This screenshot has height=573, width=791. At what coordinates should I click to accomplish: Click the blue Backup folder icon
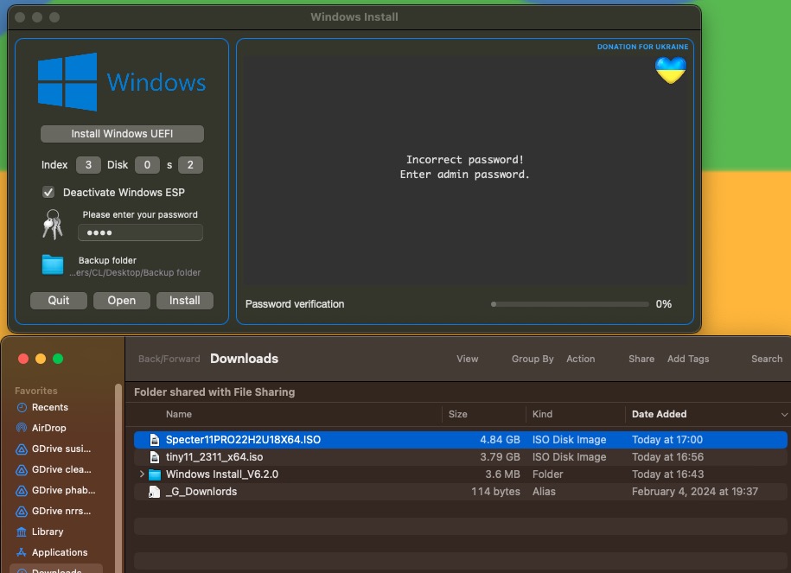point(53,264)
